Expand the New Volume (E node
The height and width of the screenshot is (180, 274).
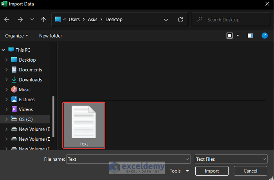(x=7, y=139)
